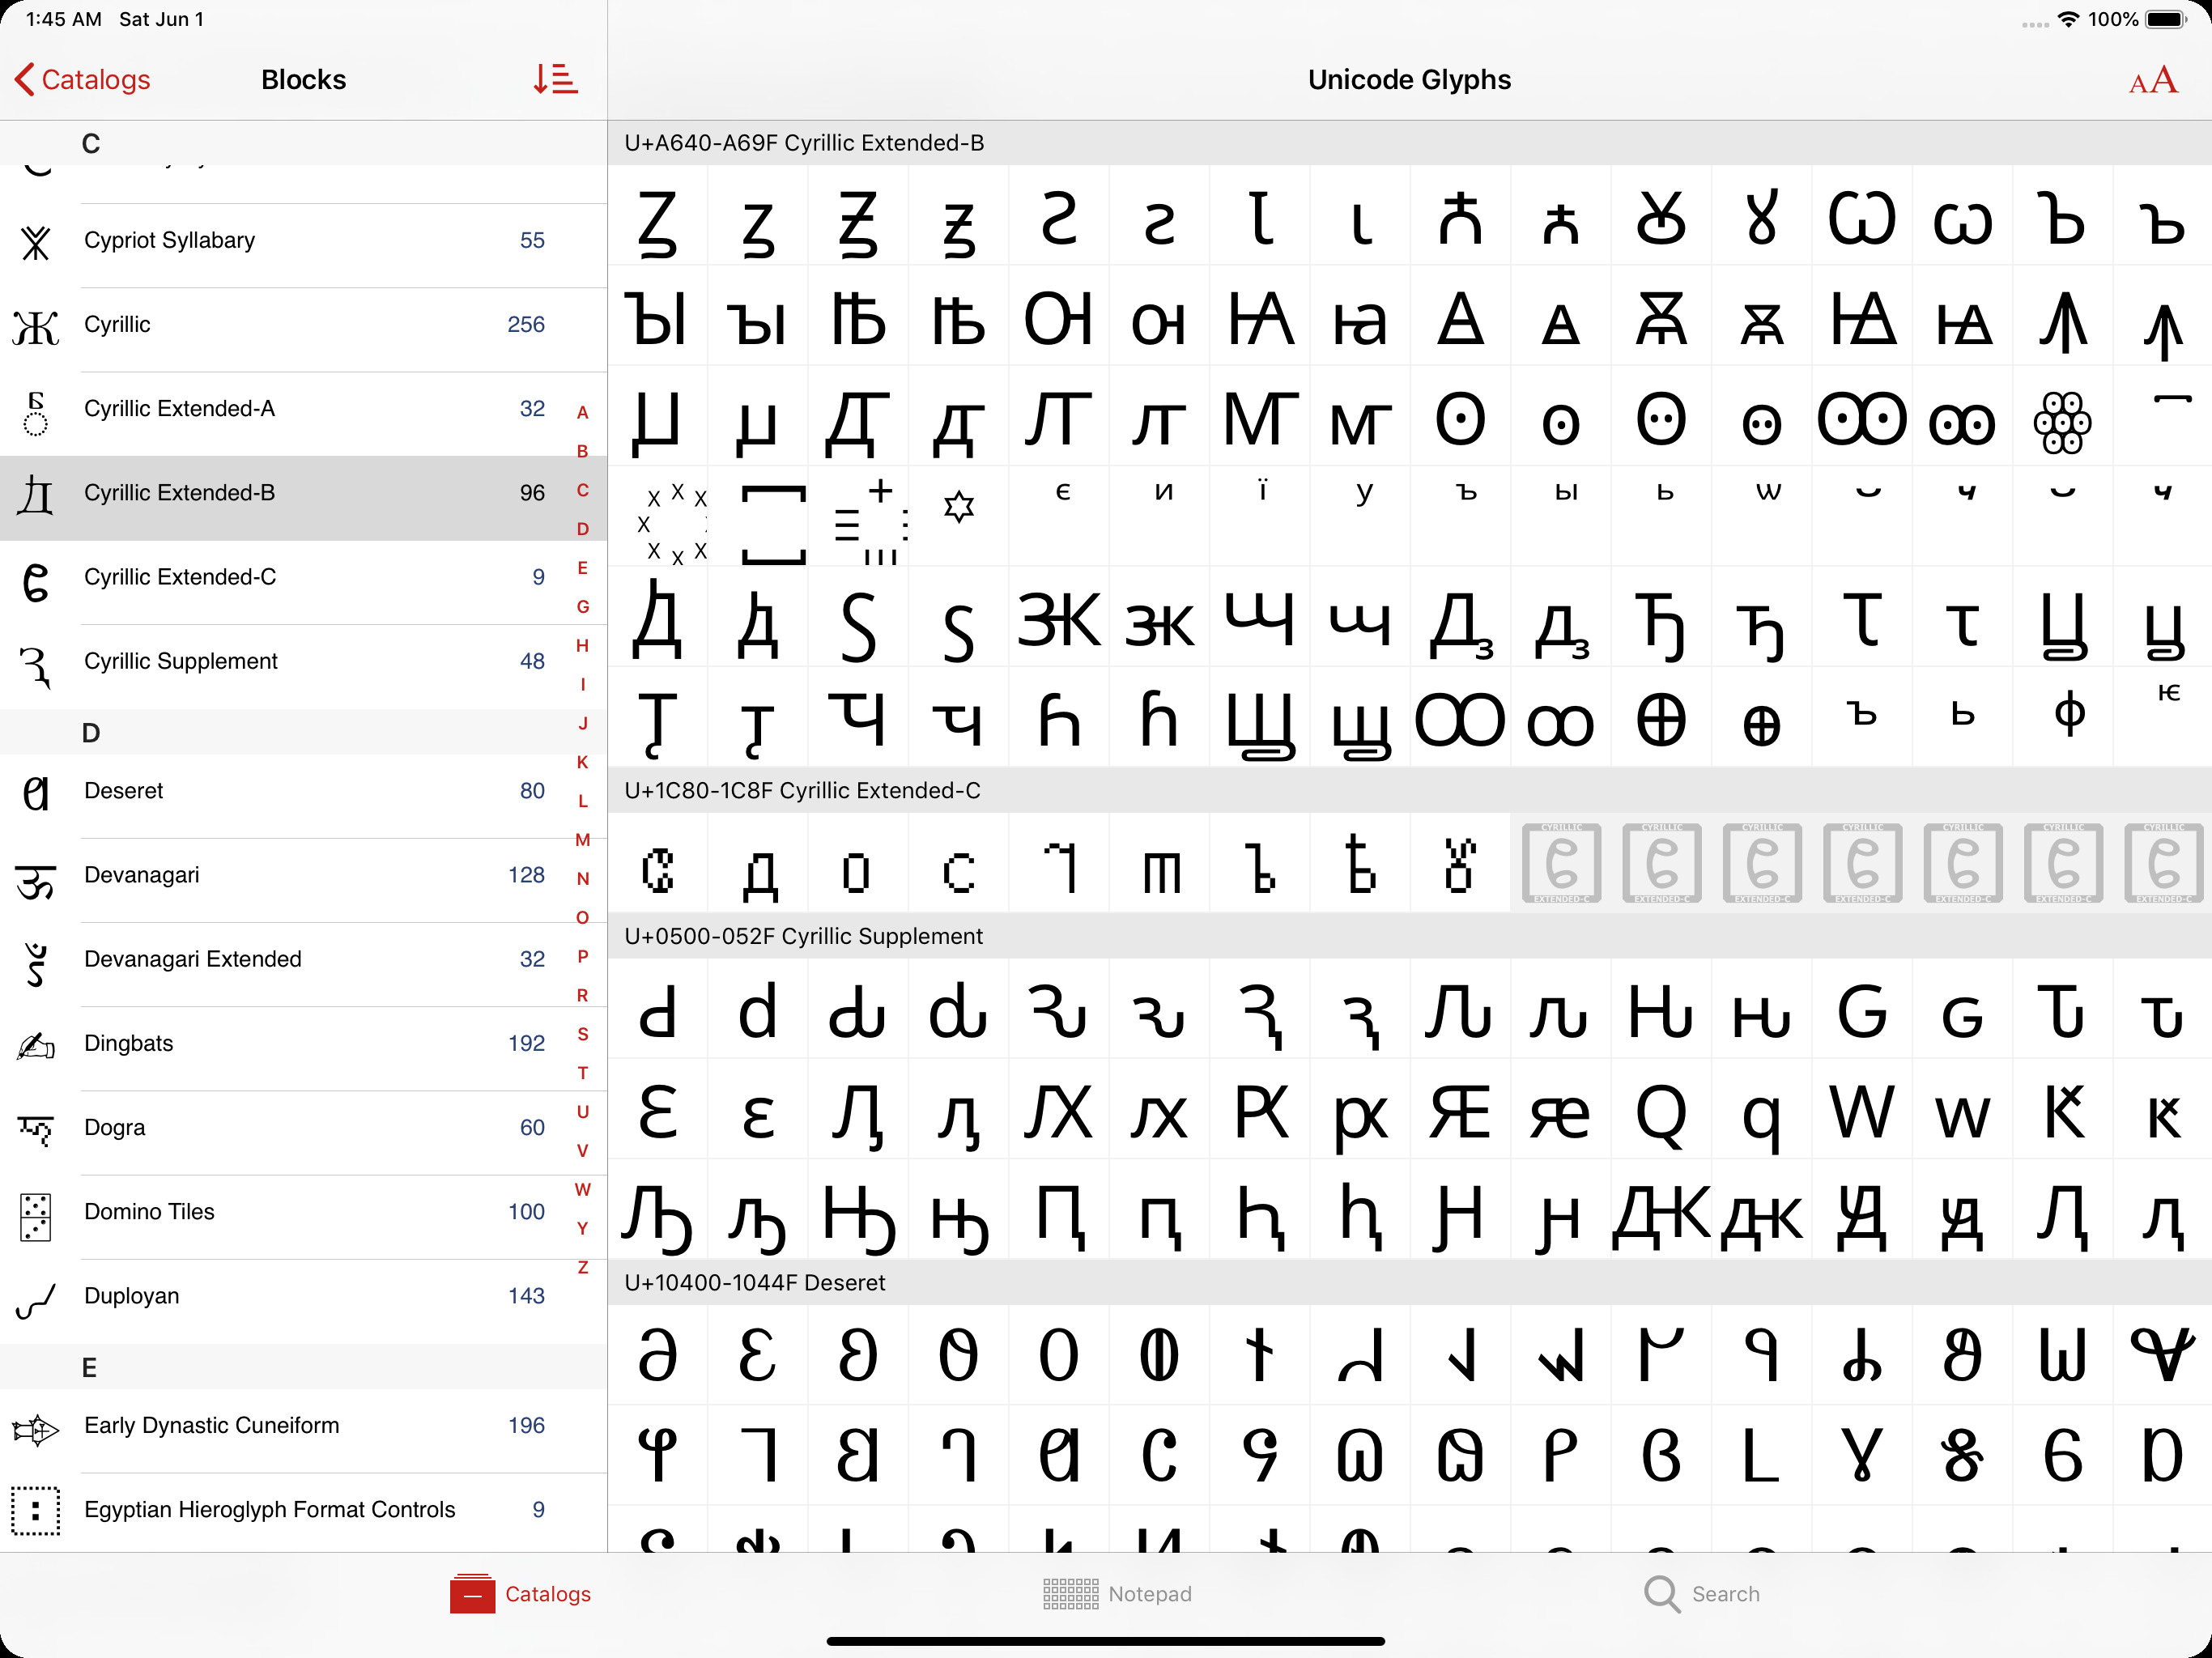The image size is (2212, 1658).
Task: Select the Cyrillic Extended-A block icon
Action: click(36, 413)
